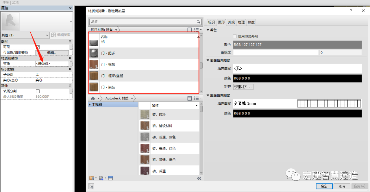
Task: Click the surface fill pattern <无> field
Action: [297, 69]
